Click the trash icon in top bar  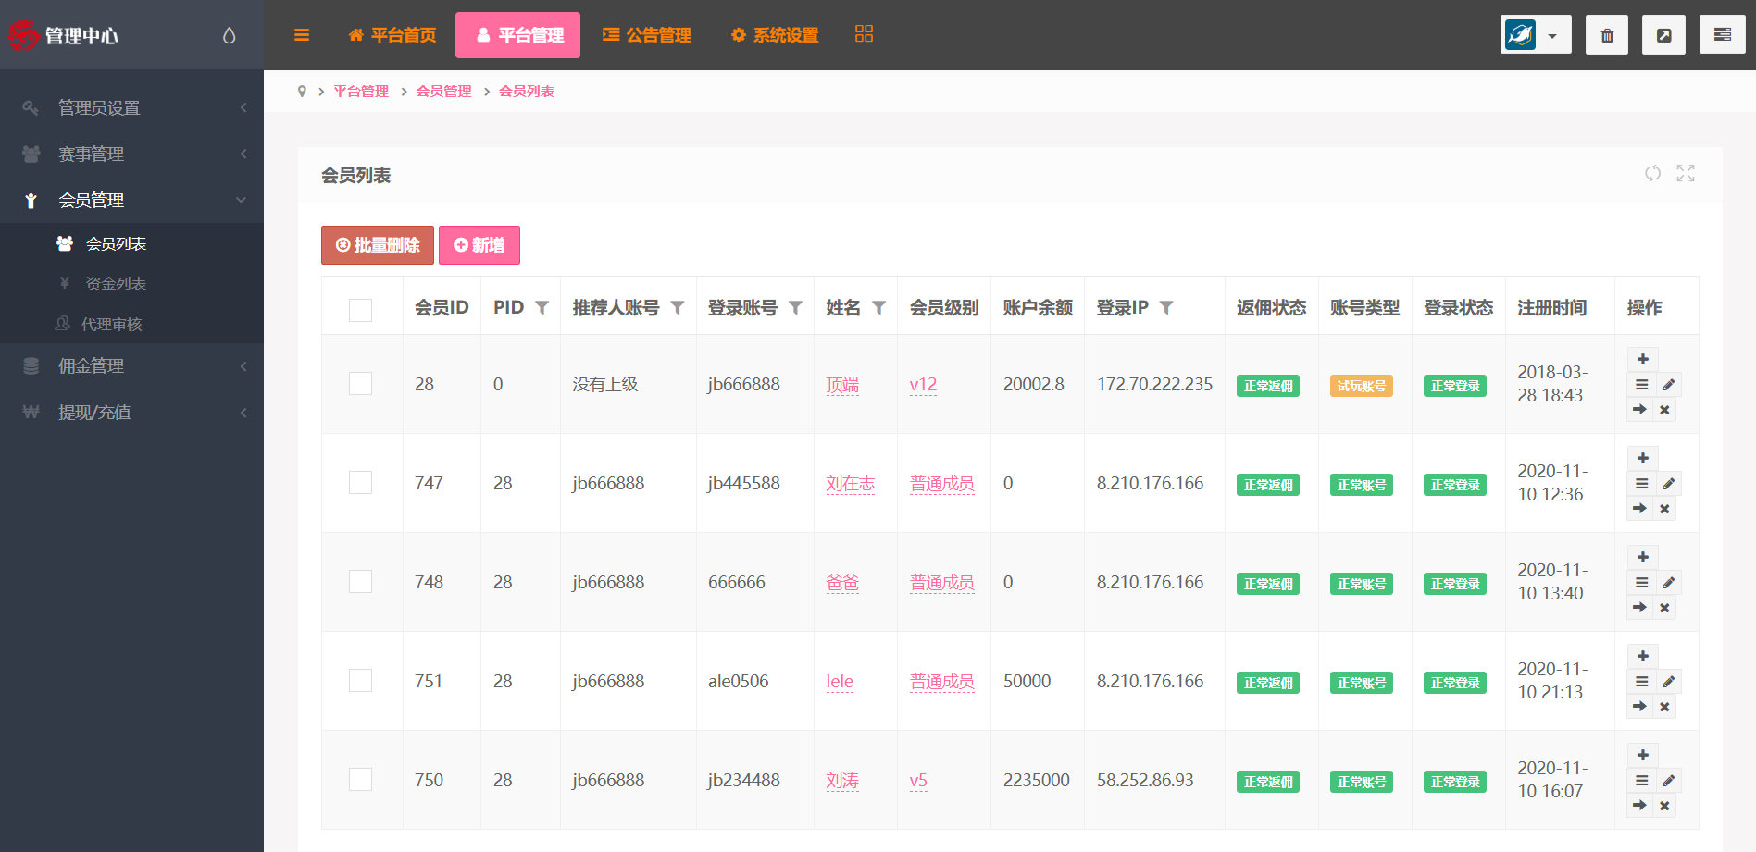[1607, 35]
